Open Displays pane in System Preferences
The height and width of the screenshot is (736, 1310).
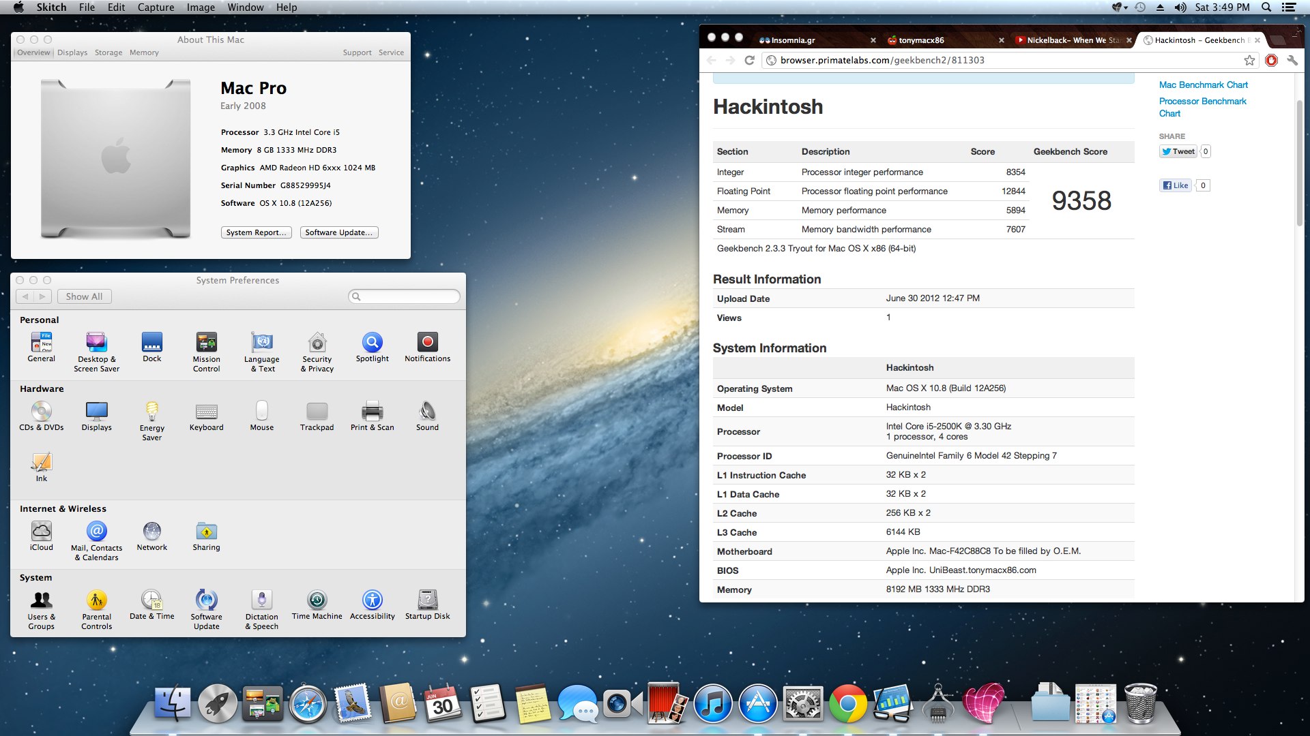tap(96, 416)
